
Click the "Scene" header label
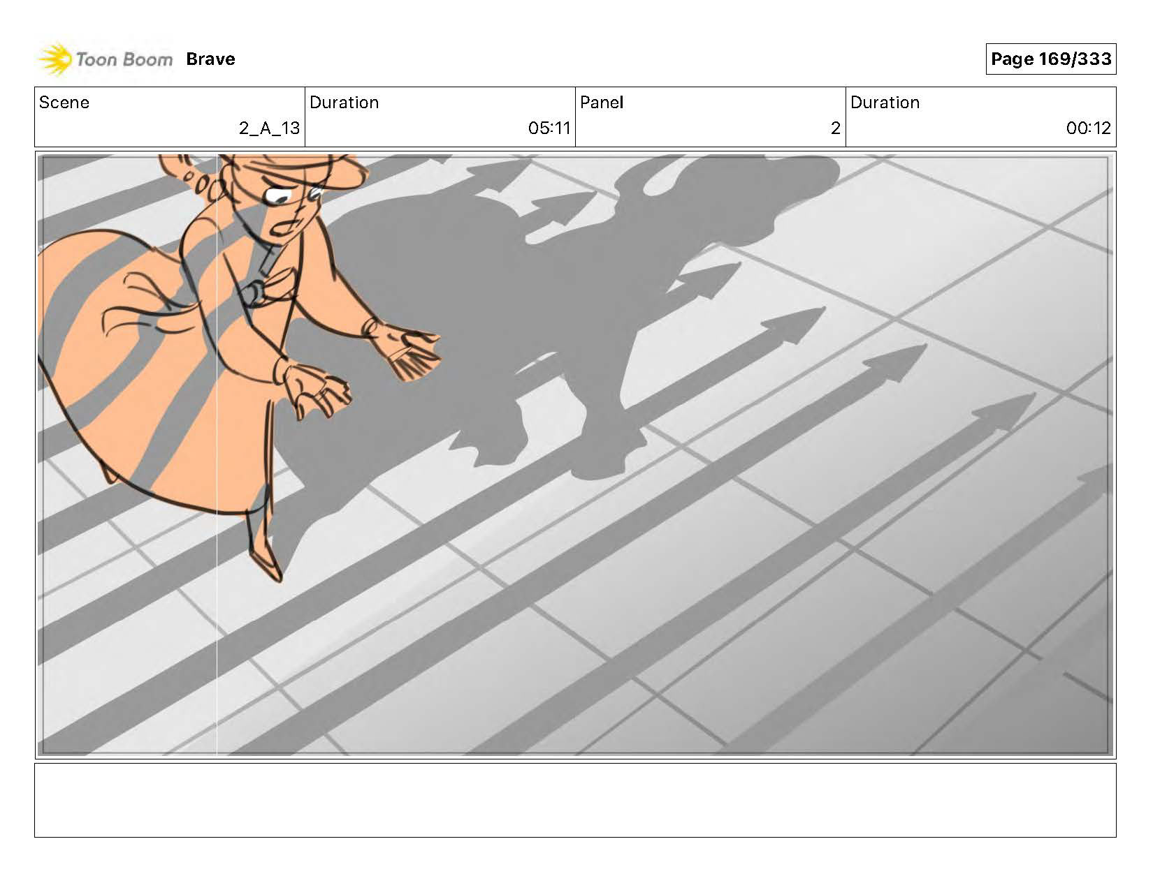click(x=64, y=103)
